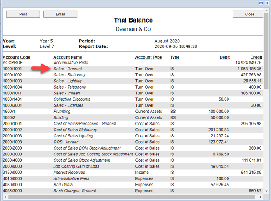Select the Sales - Stationery account name
The width and height of the screenshot is (271, 201).
click(70, 75)
